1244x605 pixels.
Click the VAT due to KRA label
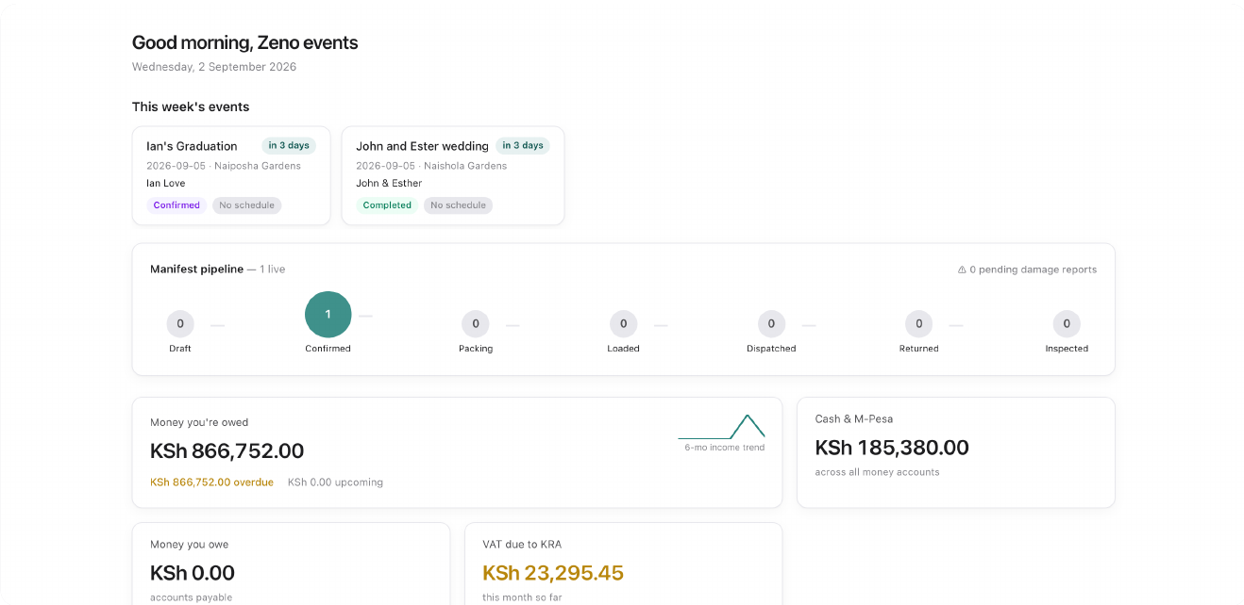(522, 545)
